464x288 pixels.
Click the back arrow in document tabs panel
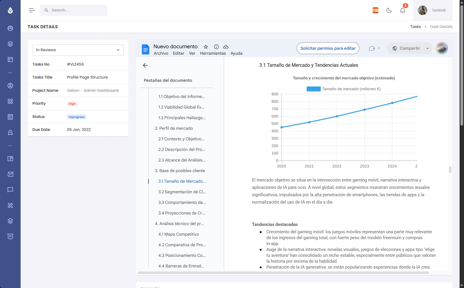pyautogui.click(x=145, y=65)
